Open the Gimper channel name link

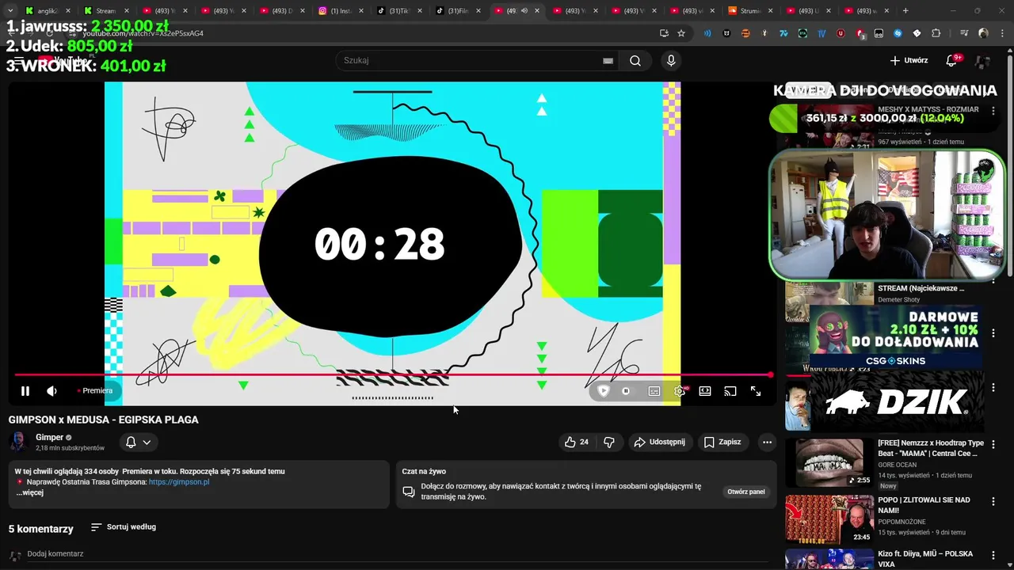49,438
